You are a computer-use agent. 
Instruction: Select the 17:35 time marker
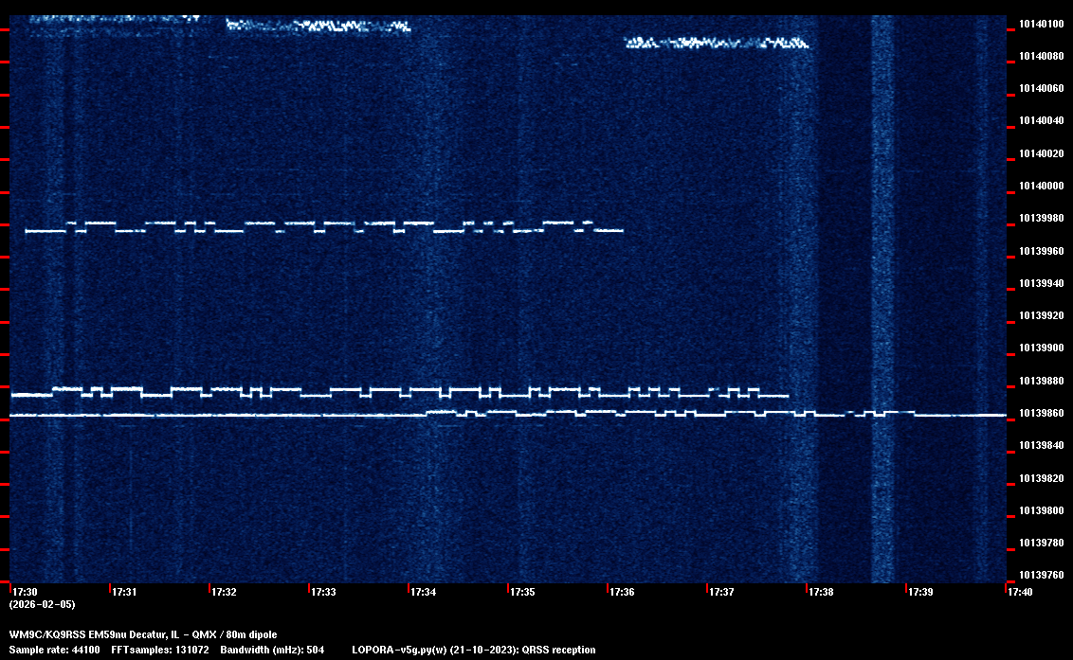[522, 592]
